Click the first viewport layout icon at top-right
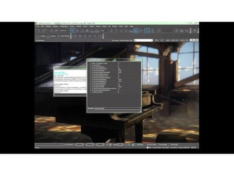Screen dimensions: 234x176 (191, 40)
